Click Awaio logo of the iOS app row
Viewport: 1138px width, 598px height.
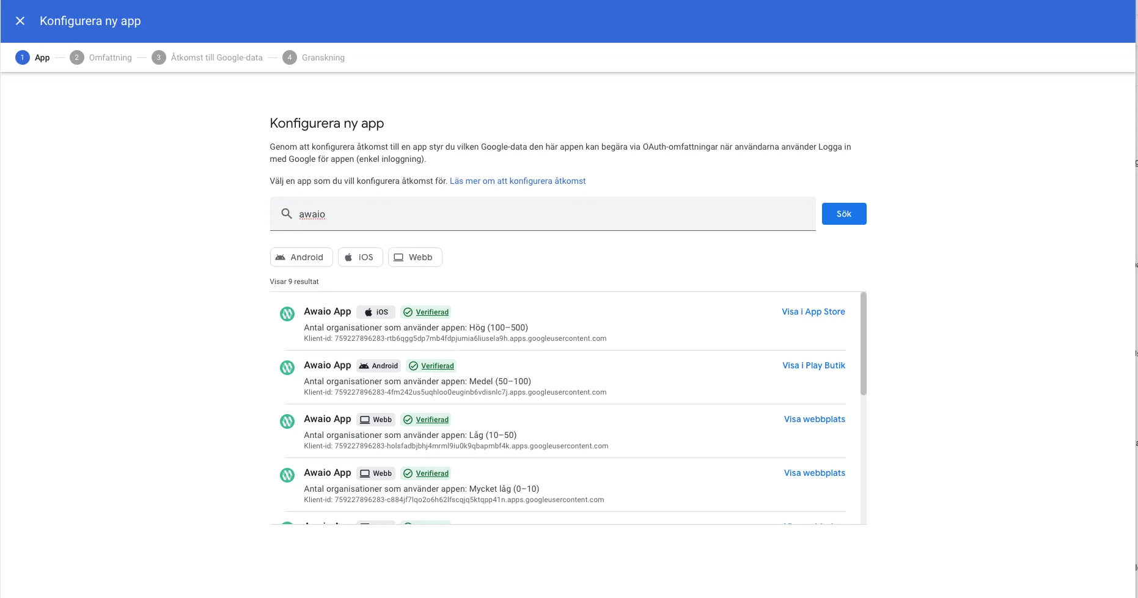[287, 314]
